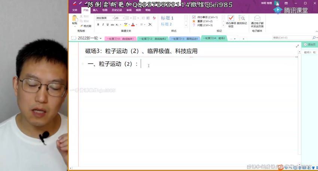Click the search magnifier icon

point(314,38)
